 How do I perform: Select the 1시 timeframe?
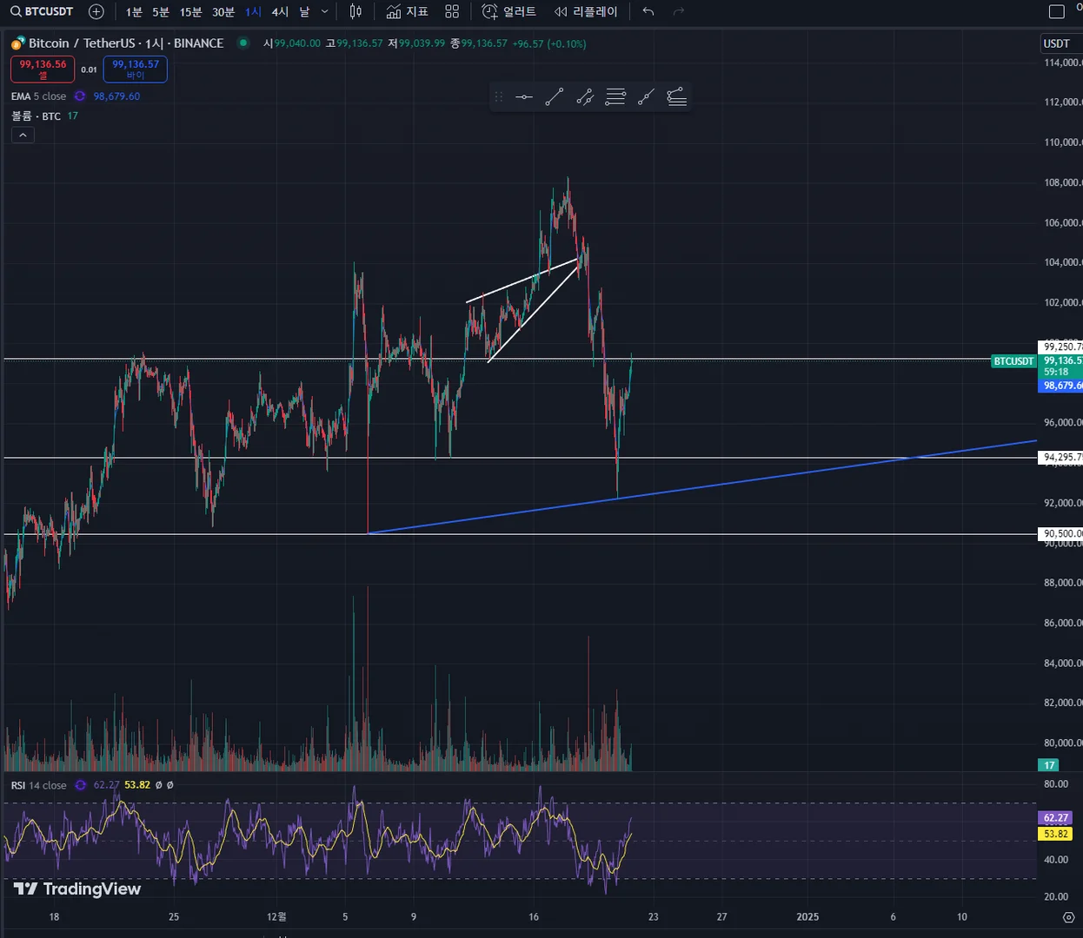253,11
